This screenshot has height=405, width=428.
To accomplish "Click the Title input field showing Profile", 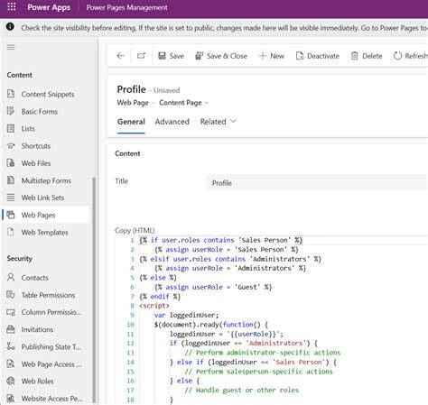I will pos(317,183).
